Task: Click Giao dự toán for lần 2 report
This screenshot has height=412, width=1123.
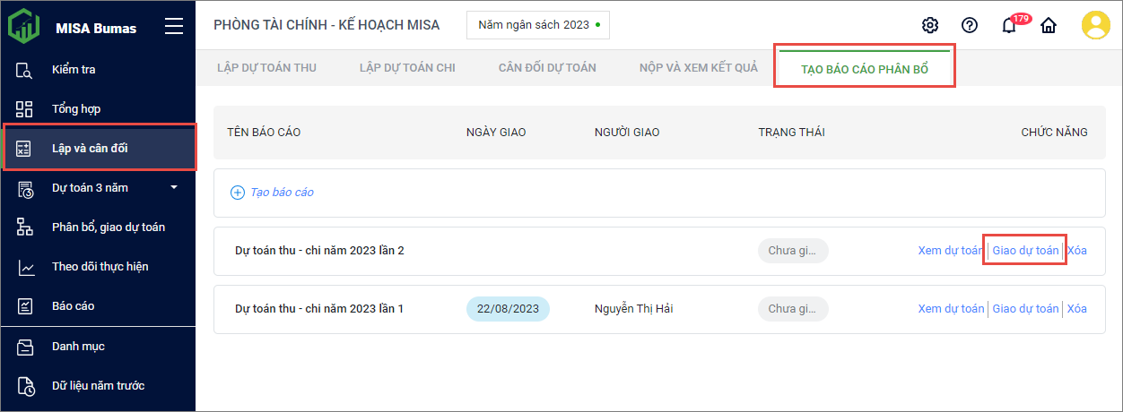Action: click(1025, 251)
